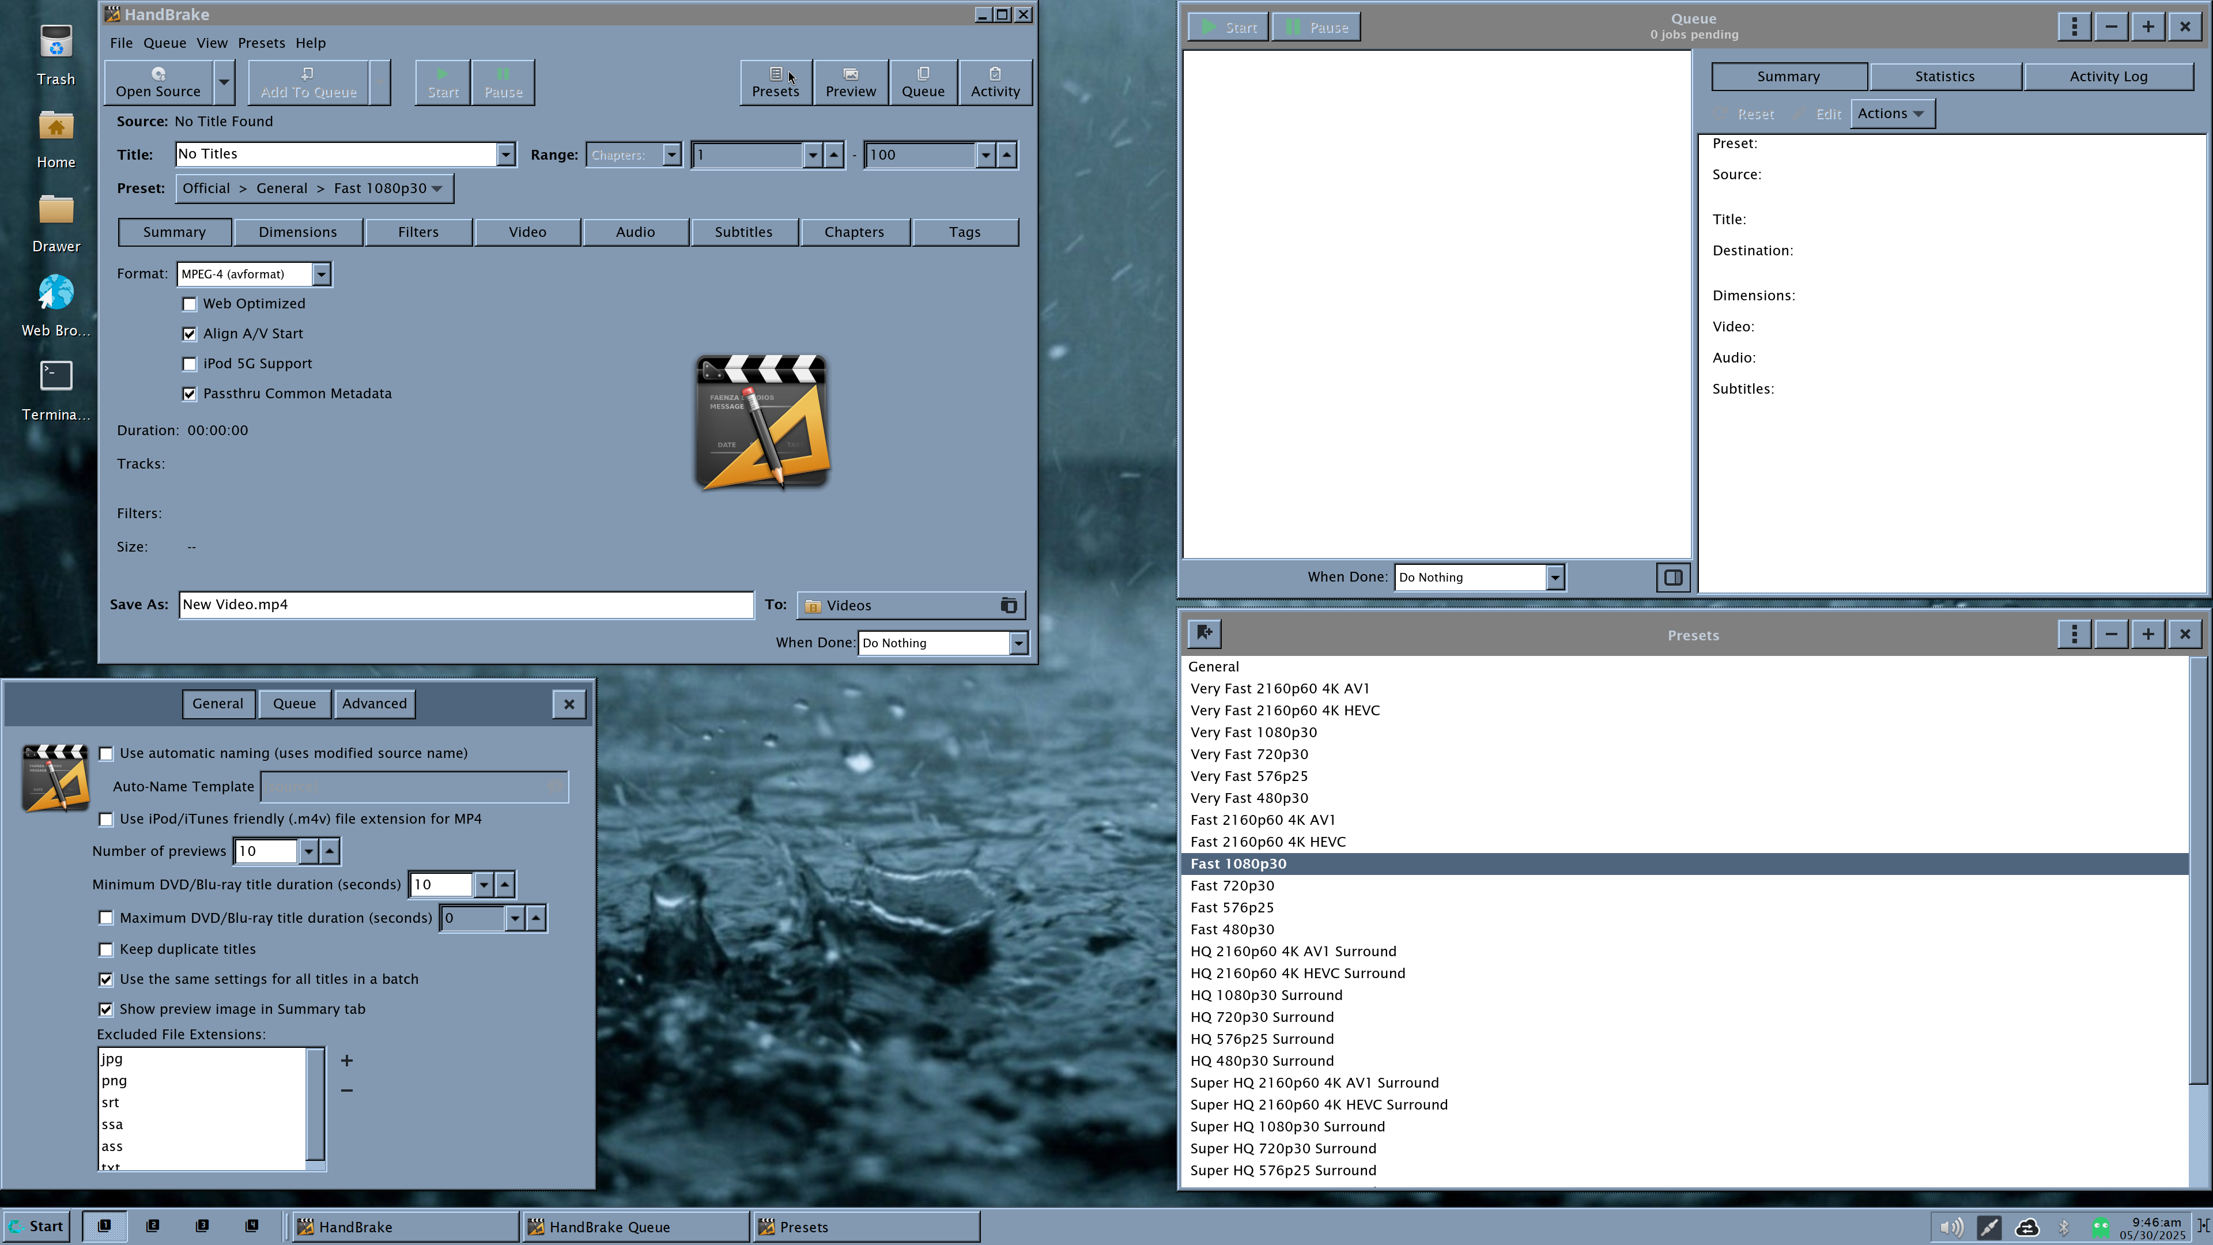The image size is (2213, 1245).
Task: Click the excluded extensions list scrollbar
Action: (x=315, y=1105)
